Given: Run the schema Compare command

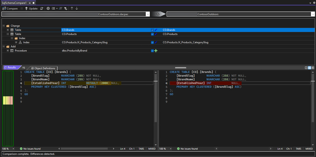Looking at the screenshot, I should [x=10, y=8].
